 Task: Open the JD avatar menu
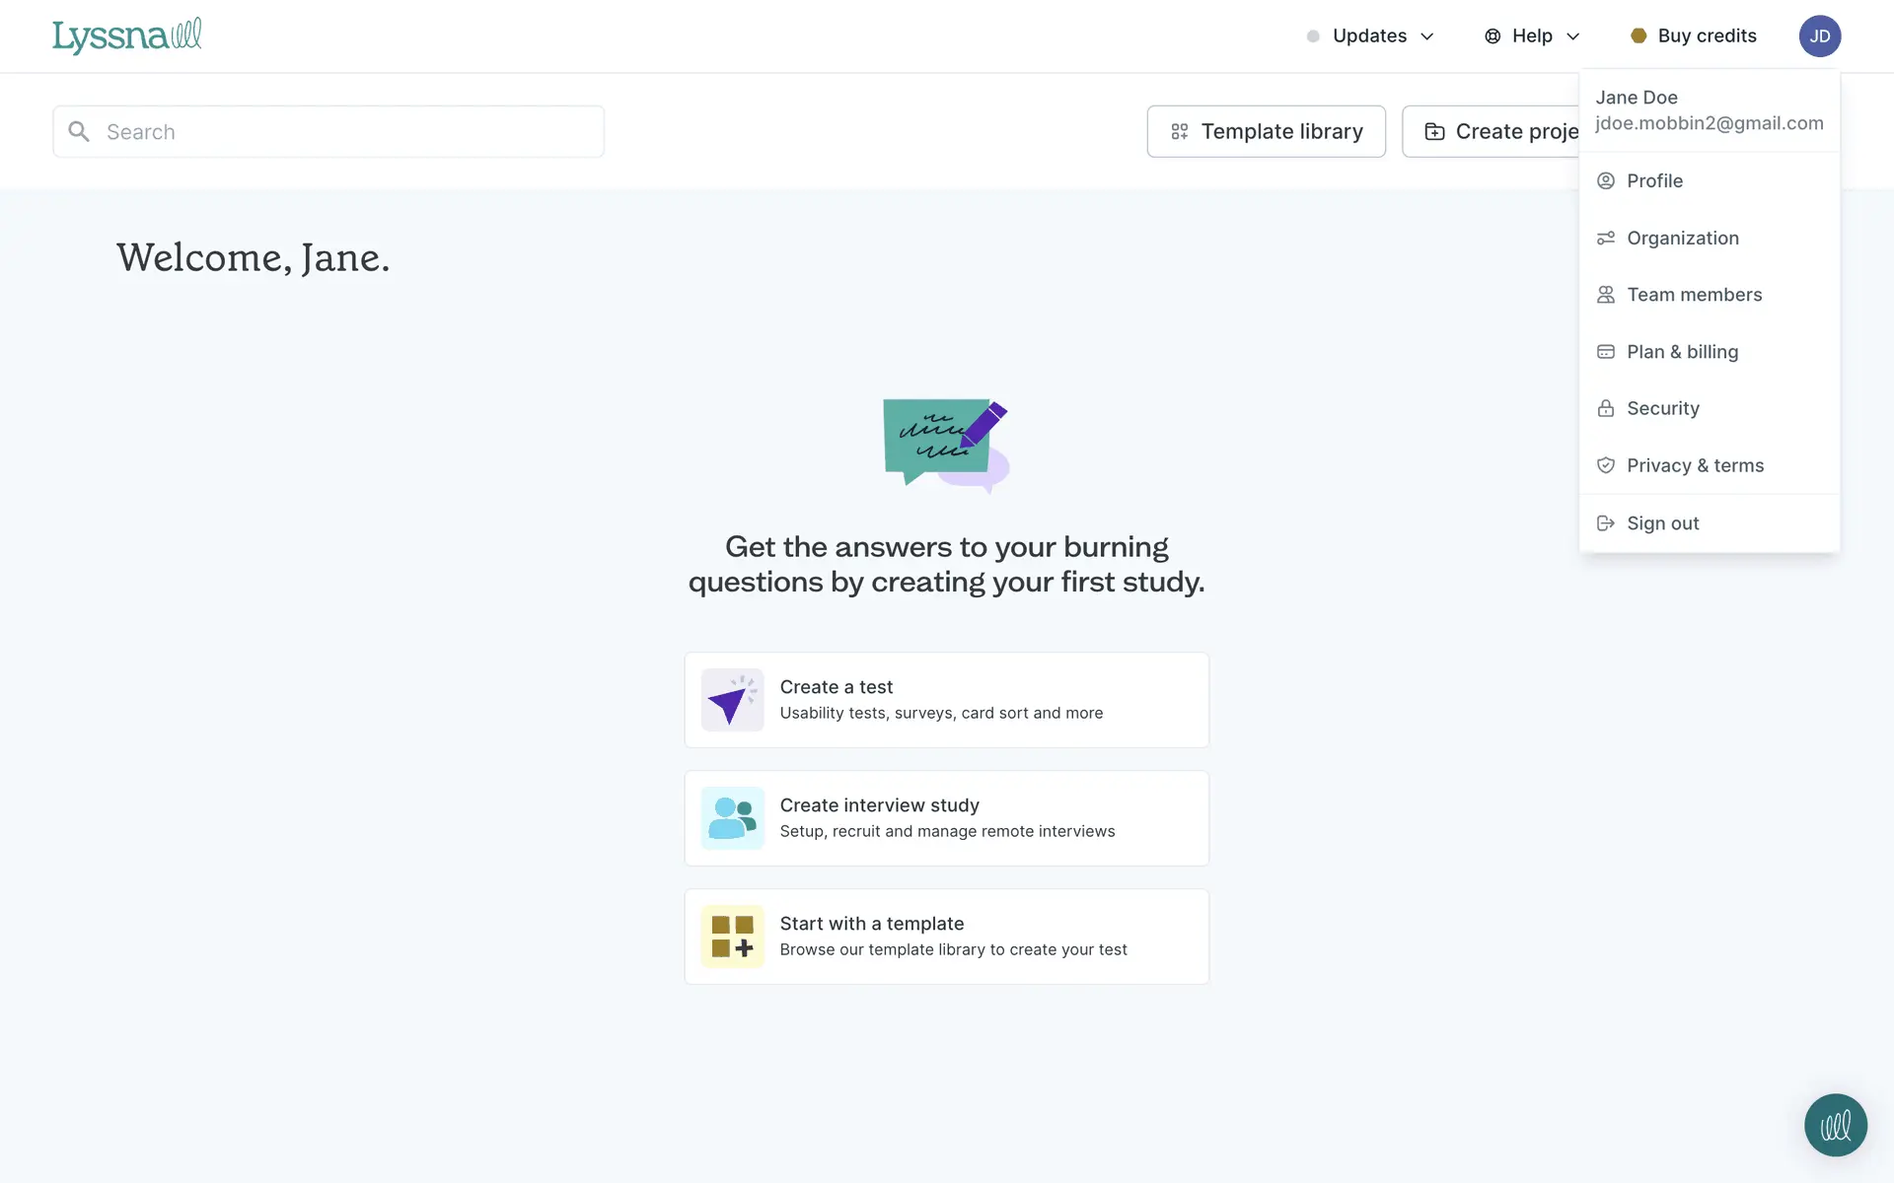1819,35
